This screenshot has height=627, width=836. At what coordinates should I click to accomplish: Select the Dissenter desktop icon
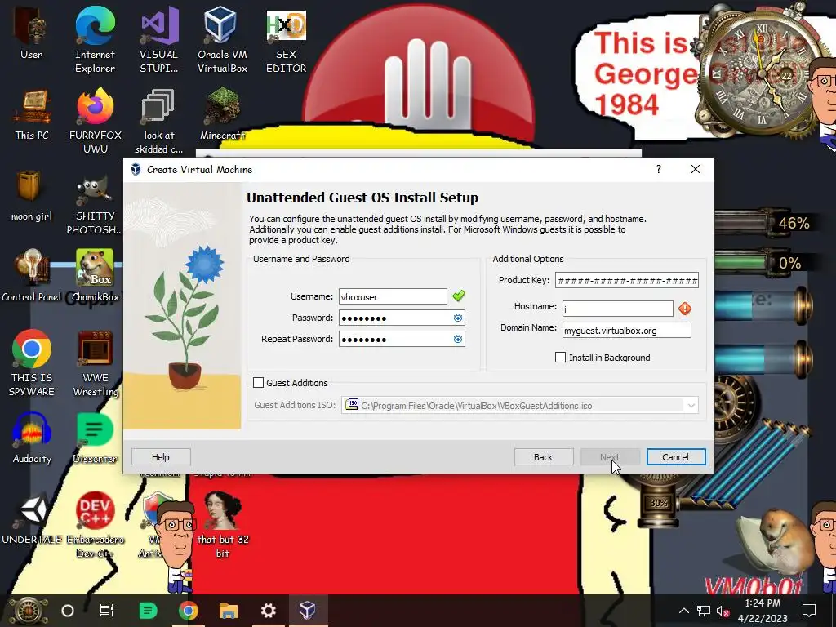pos(95,438)
